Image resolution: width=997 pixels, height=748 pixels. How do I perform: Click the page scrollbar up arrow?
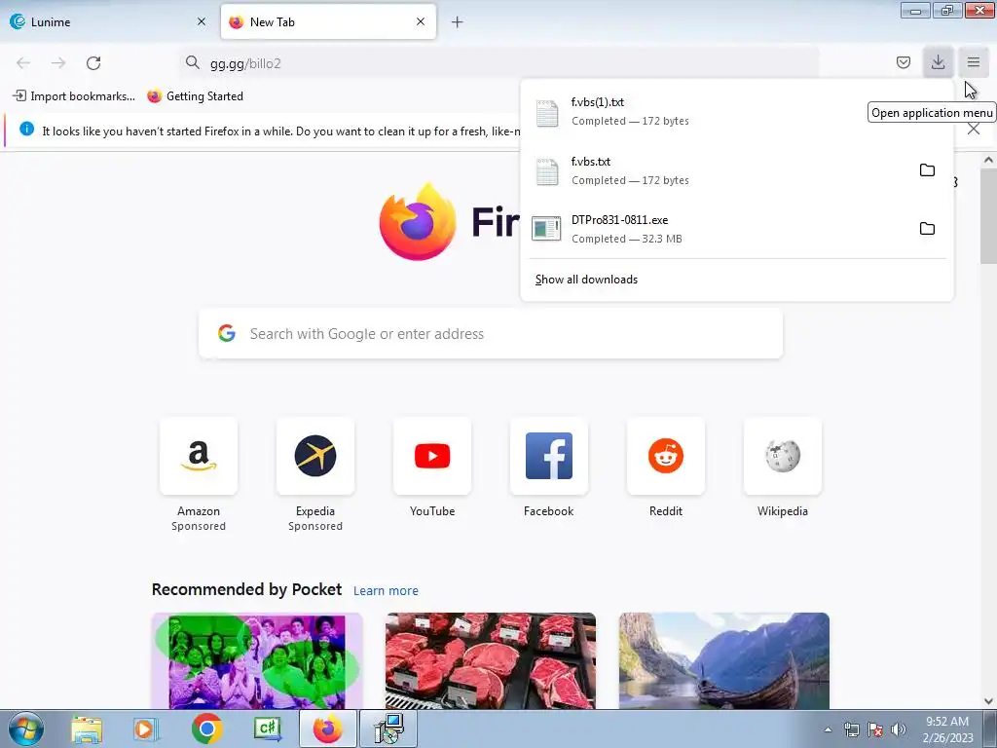coord(988,161)
